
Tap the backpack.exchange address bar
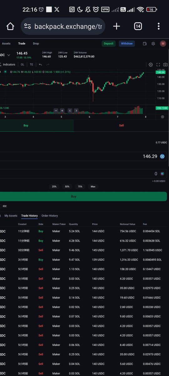(x=63, y=26)
